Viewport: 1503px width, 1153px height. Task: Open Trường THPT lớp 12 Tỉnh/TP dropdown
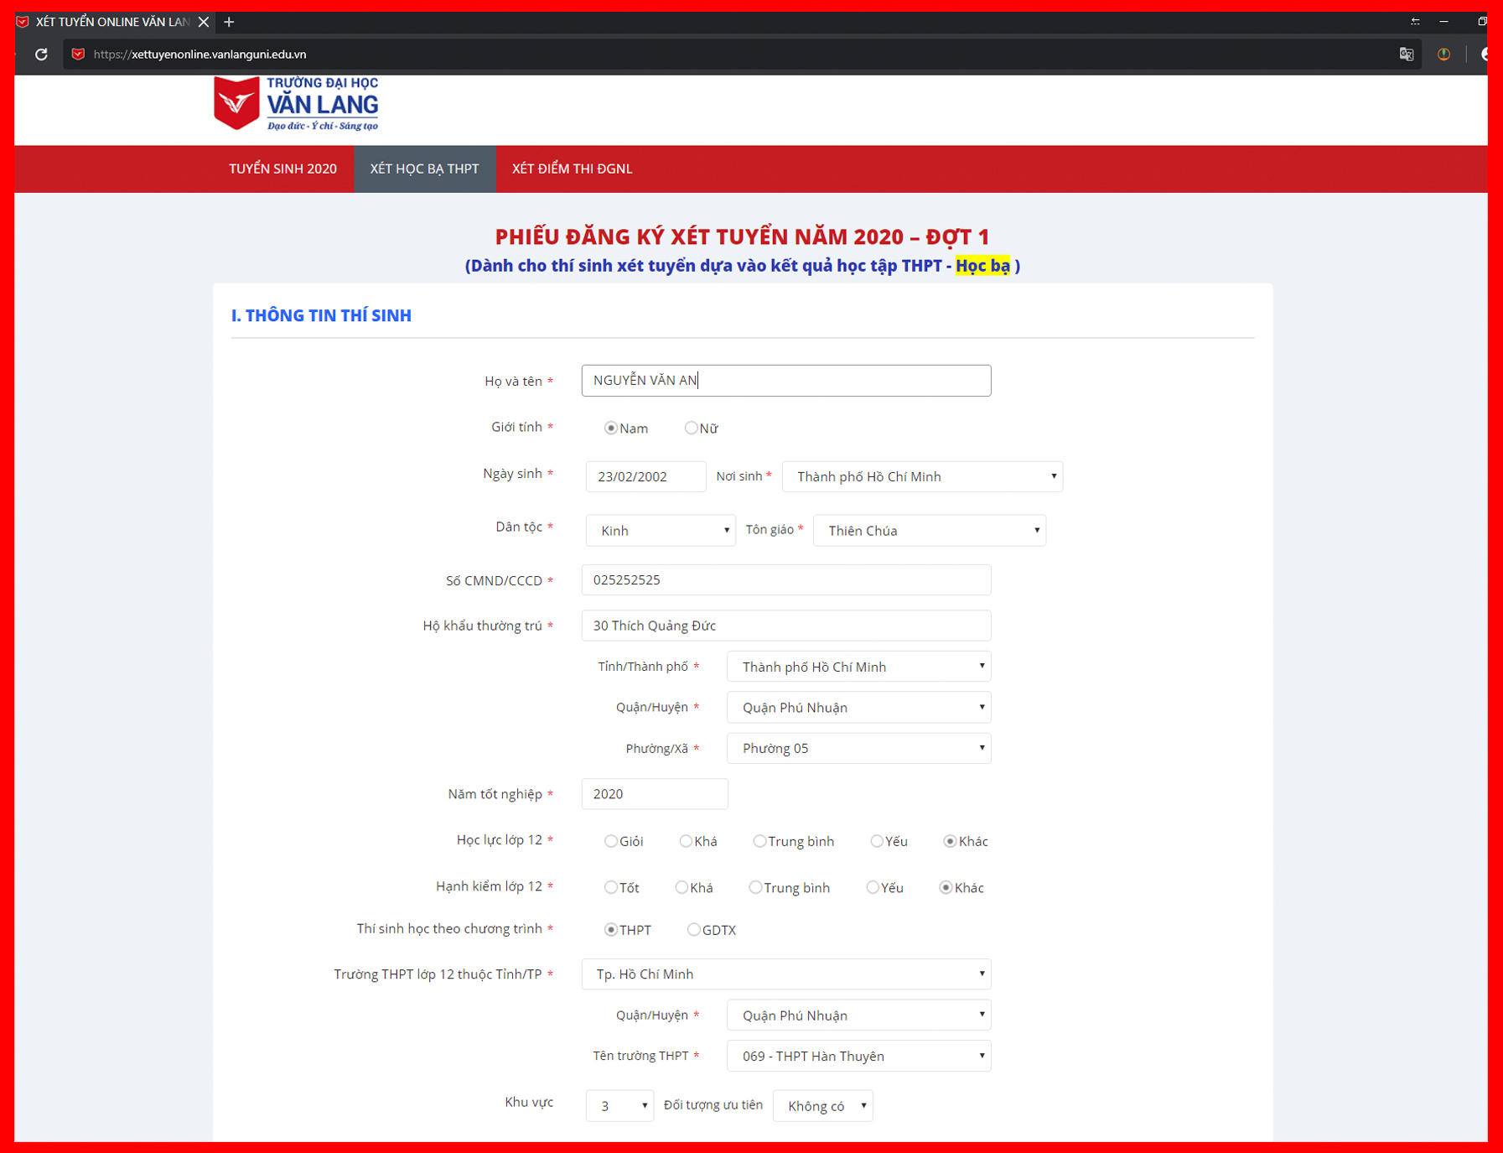pos(786,974)
